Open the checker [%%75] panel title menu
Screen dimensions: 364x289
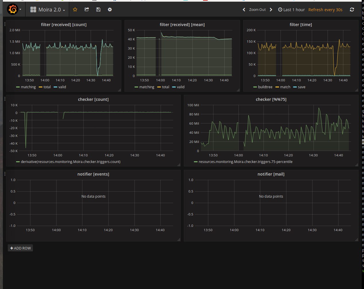(271, 99)
